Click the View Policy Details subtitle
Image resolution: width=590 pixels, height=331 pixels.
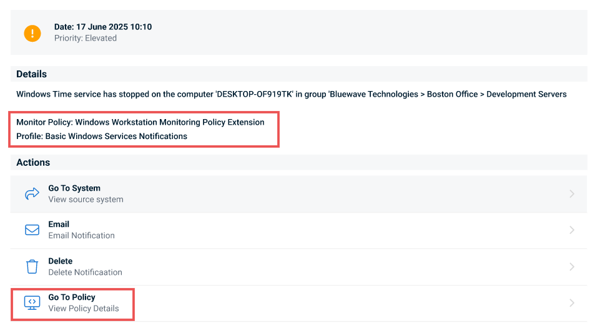pos(84,309)
